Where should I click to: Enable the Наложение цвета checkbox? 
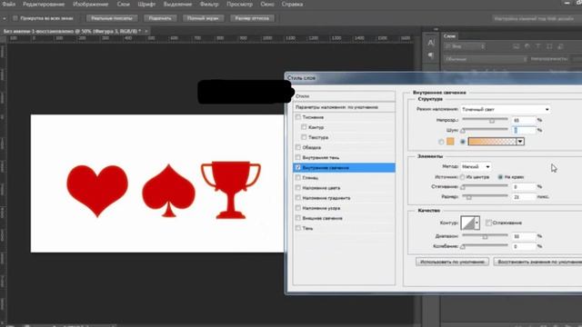tap(298, 188)
